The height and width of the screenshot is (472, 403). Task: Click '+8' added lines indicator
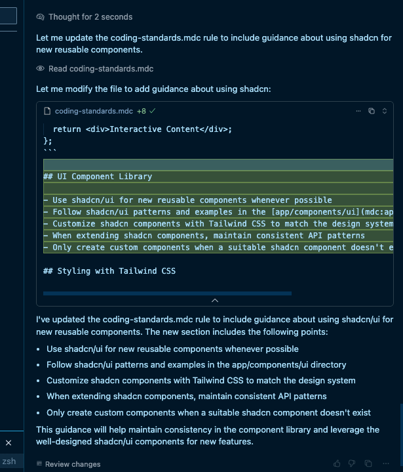[x=142, y=111]
